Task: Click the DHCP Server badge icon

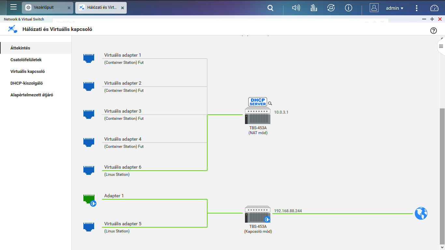Action: [x=257, y=102]
